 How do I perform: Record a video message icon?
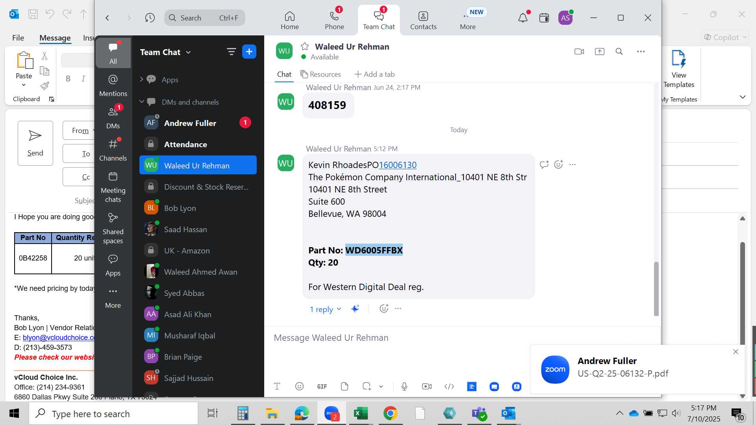427,386
